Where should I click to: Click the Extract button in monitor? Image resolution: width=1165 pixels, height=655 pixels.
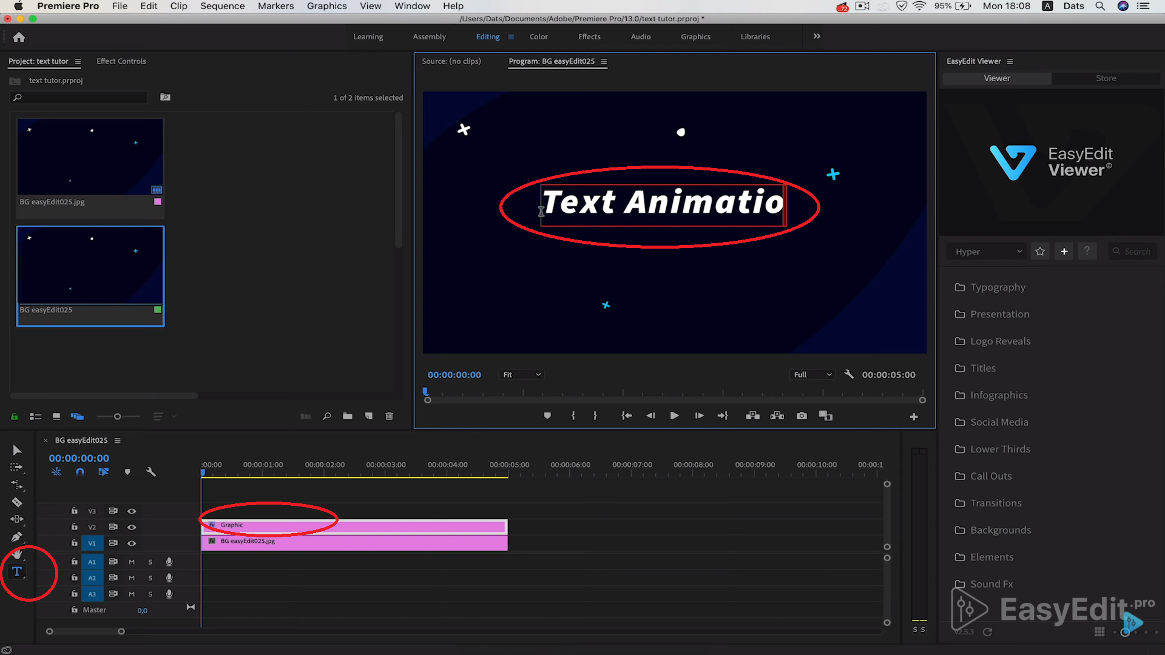(x=777, y=415)
